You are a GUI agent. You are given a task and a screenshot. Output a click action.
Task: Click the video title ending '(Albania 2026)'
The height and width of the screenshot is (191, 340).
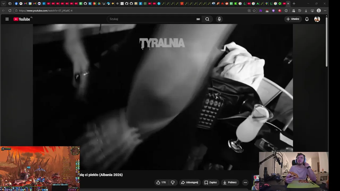tap(101, 175)
